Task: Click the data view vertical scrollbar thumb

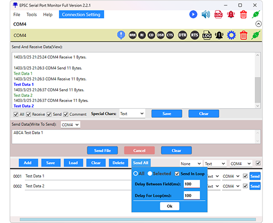Action: (x=257, y=90)
